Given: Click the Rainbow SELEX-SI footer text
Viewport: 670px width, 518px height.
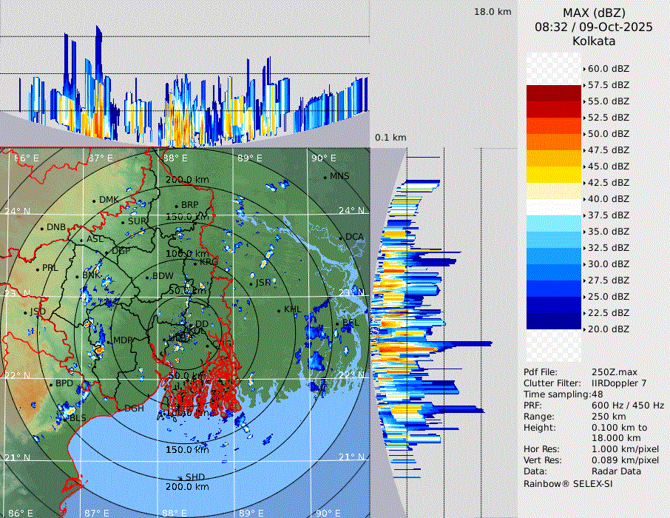Looking at the screenshot, I should pyautogui.click(x=568, y=483).
